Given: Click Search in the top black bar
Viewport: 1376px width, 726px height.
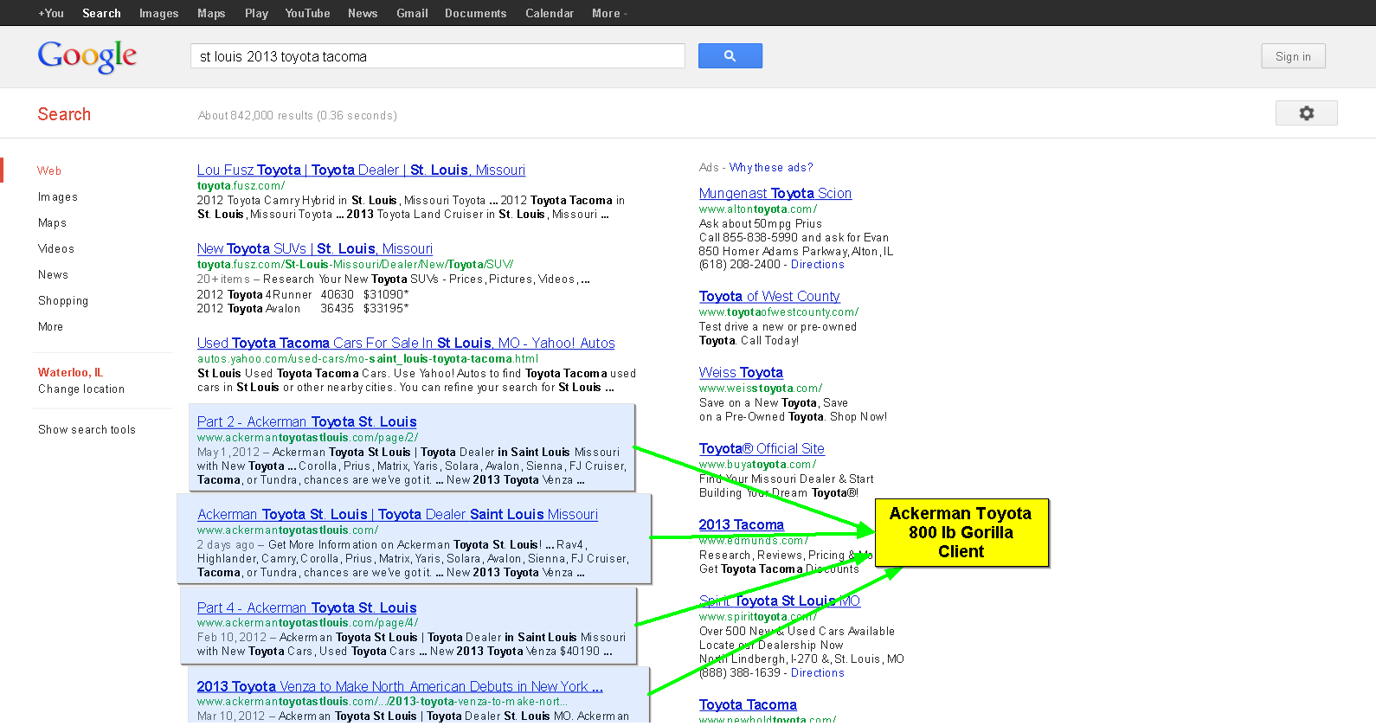Looking at the screenshot, I should click(101, 13).
